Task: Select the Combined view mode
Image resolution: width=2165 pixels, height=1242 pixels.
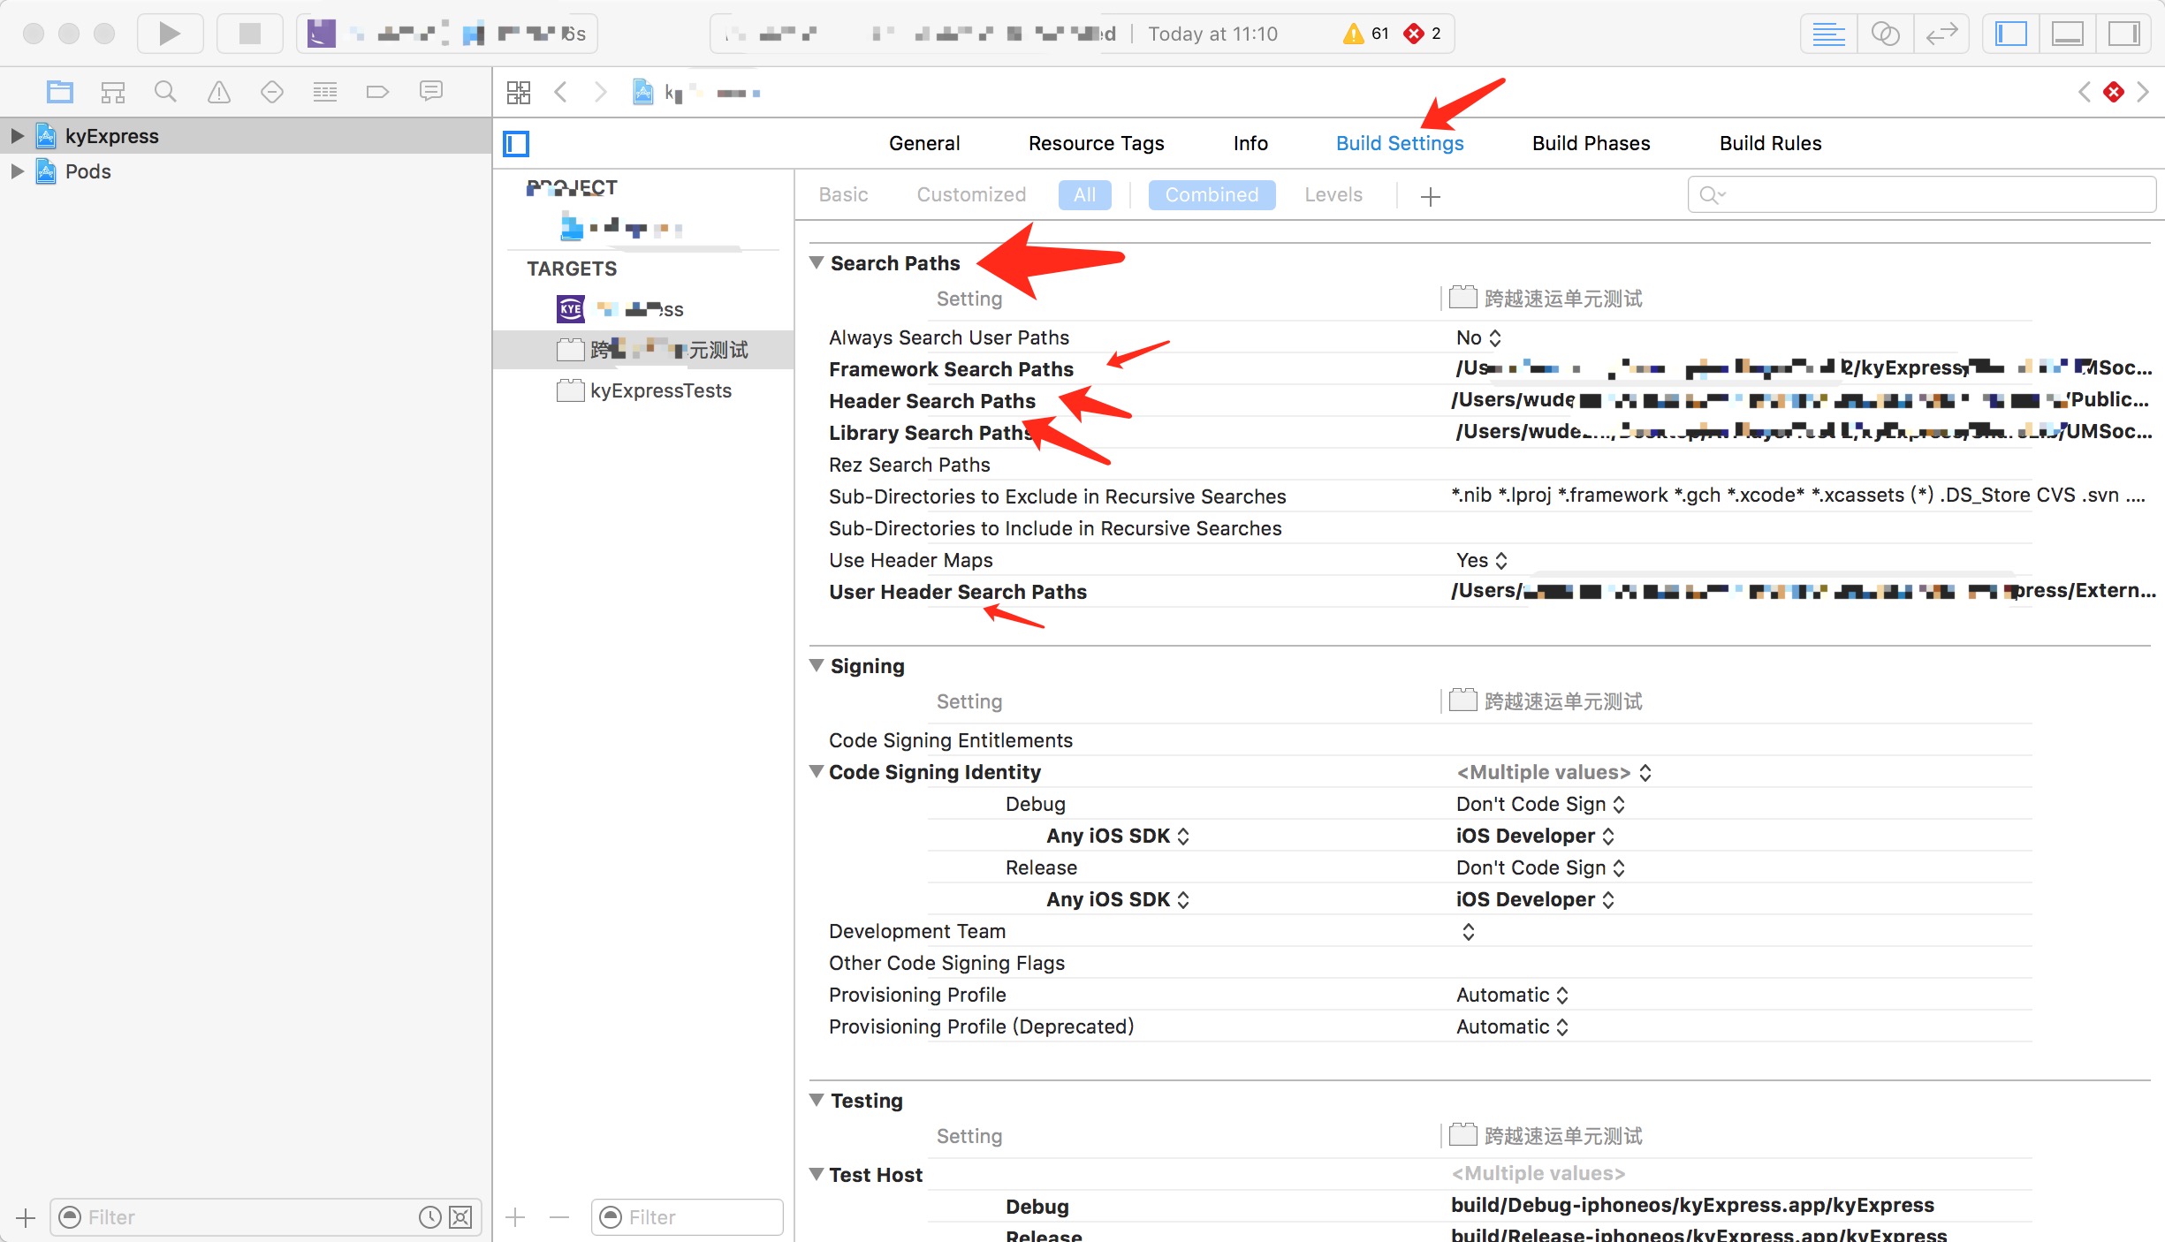Action: [x=1212, y=194]
